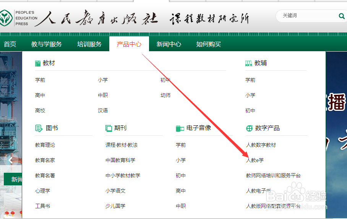This screenshot has width=347, height=219.
Task: Open the 培训服务 menu
Action: pos(89,44)
